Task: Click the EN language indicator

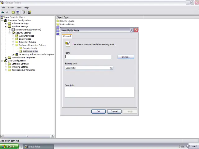Action: tap(183, 147)
